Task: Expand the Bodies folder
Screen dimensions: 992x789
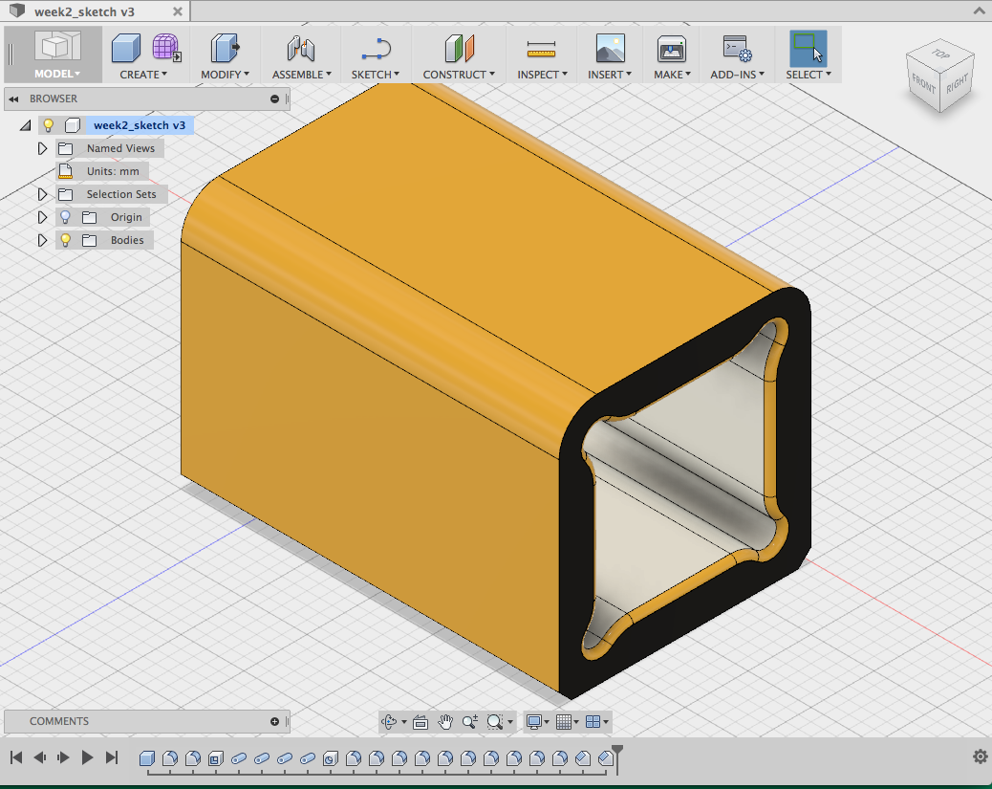Action: tap(42, 240)
